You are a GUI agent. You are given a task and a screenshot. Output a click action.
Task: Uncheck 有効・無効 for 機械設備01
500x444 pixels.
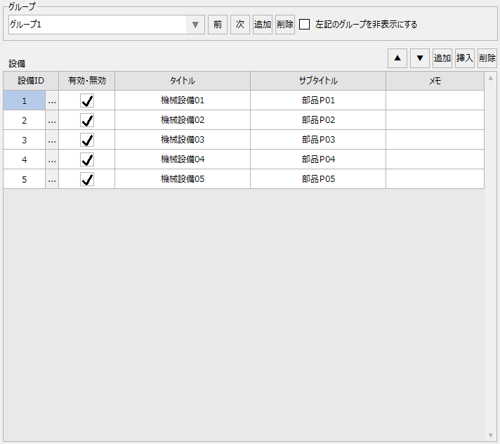point(87,101)
